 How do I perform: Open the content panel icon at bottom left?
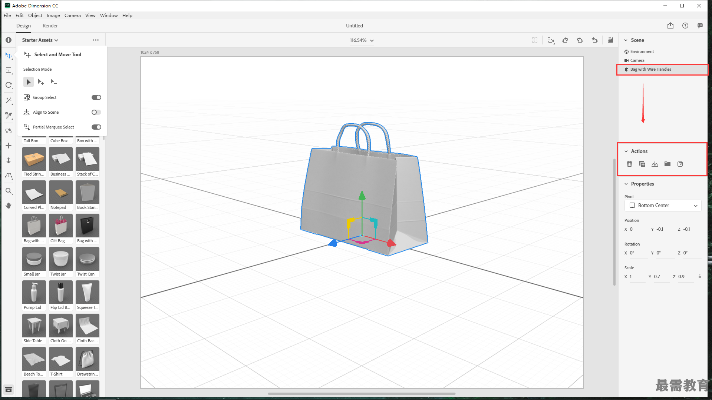pyautogui.click(x=9, y=390)
